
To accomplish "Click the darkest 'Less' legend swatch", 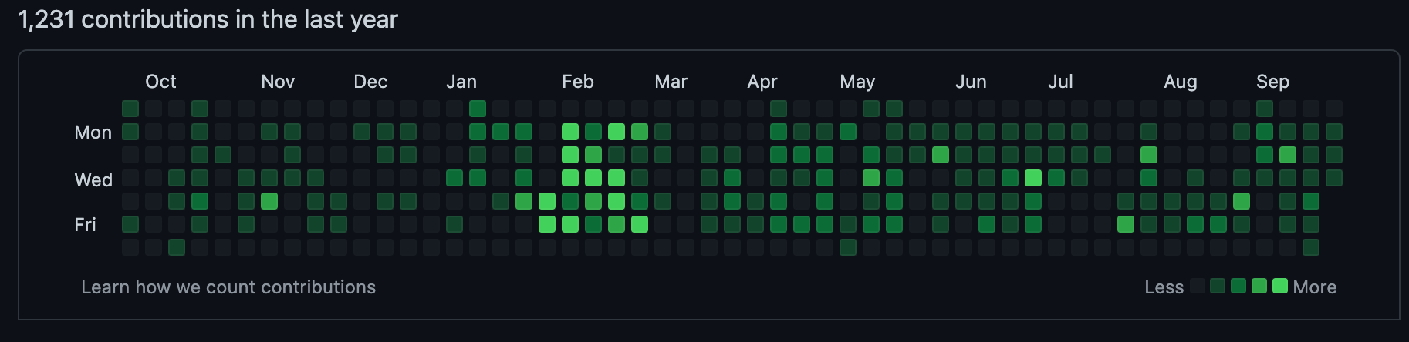I will 1198,286.
